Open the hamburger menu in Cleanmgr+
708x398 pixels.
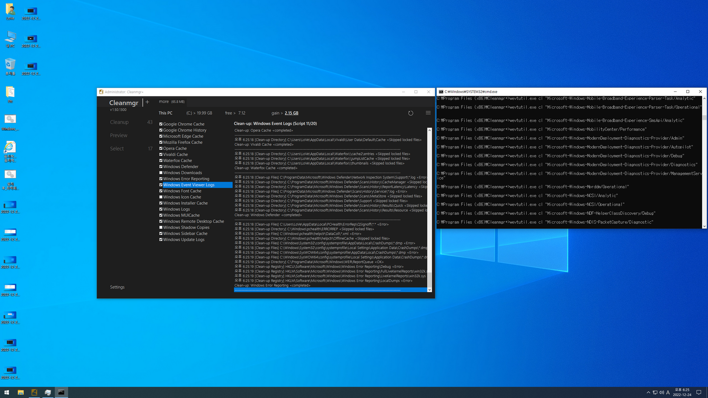coord(428,113)
